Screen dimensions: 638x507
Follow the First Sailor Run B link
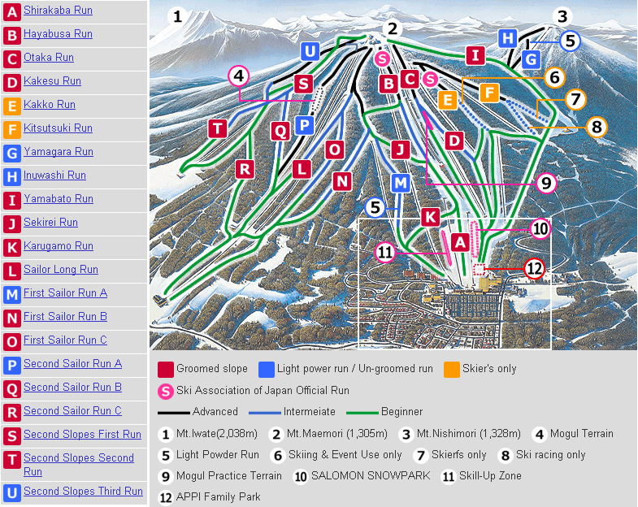tap(65, 317)
